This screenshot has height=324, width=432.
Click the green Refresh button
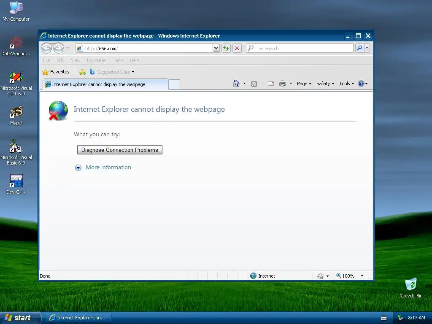[x=226, y=48]
